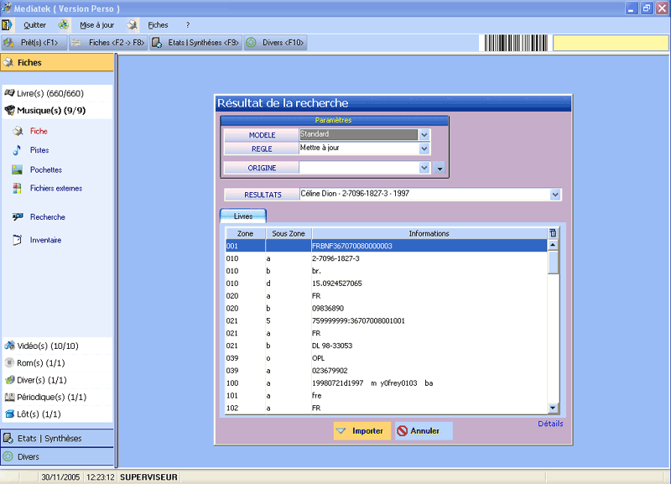Image resolution: width=671 pixels, height=484 pixels.
Task: Click the Fiches panel header icon
Action: point(8,62)
